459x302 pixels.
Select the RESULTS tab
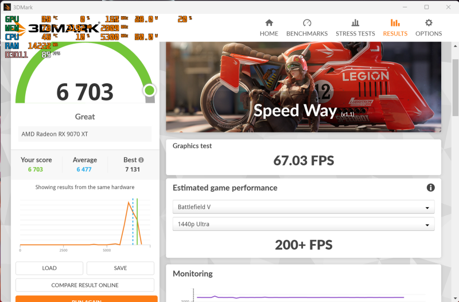(395, 28)
